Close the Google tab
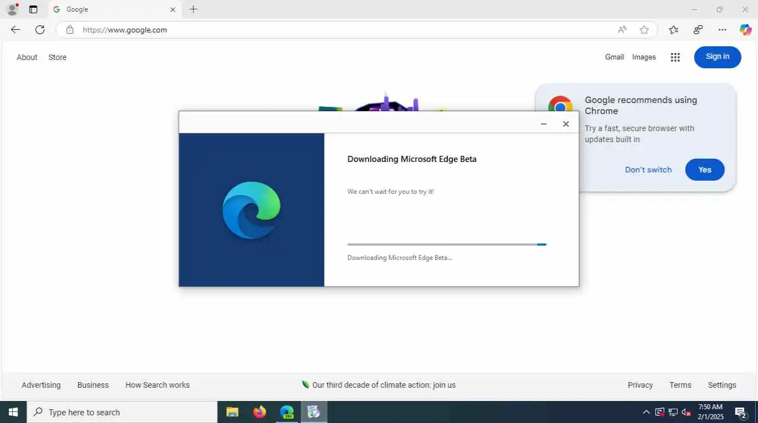Image resolution: width=758 pixels, height=423 pixels. point(172,9)
